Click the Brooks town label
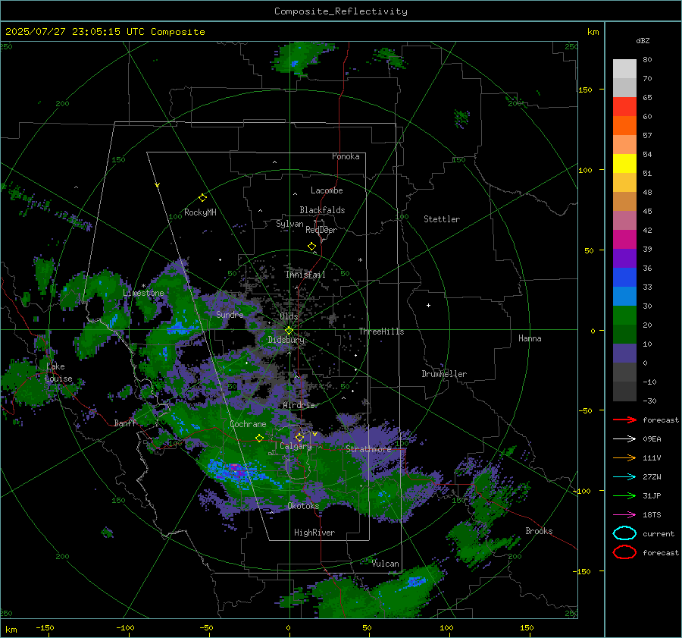682x638 pixels. click(539, 531)
